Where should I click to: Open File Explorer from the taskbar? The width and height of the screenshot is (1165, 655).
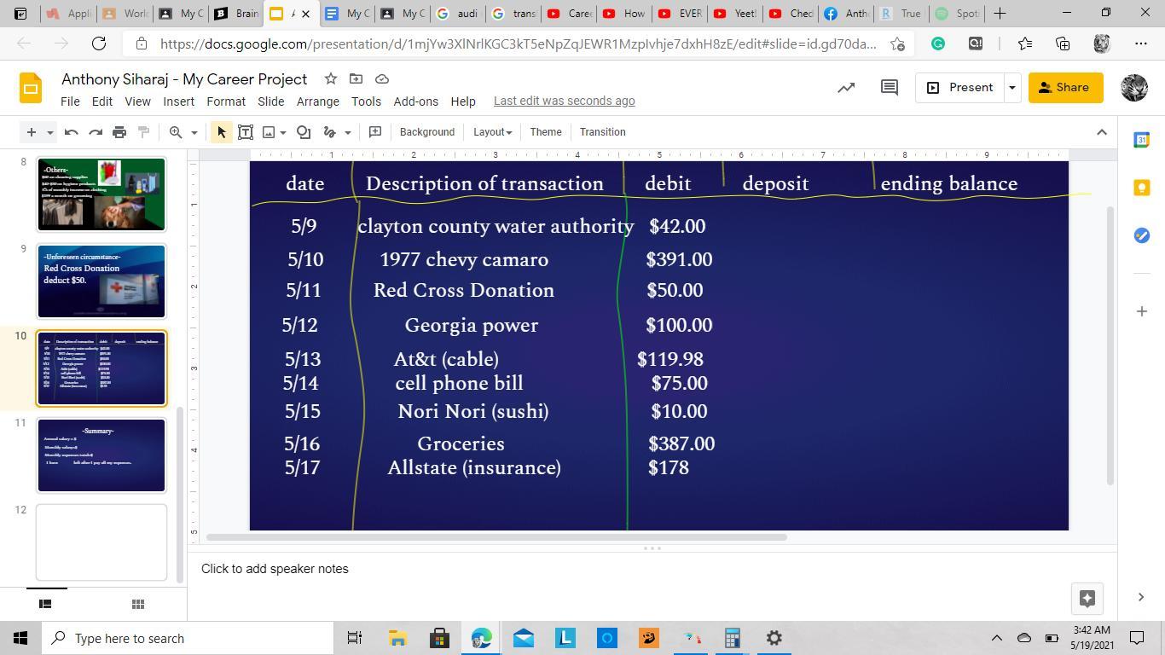pos(397,638)
